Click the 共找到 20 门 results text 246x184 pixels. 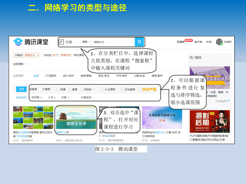pyautogui.click(x=64, y=55)
